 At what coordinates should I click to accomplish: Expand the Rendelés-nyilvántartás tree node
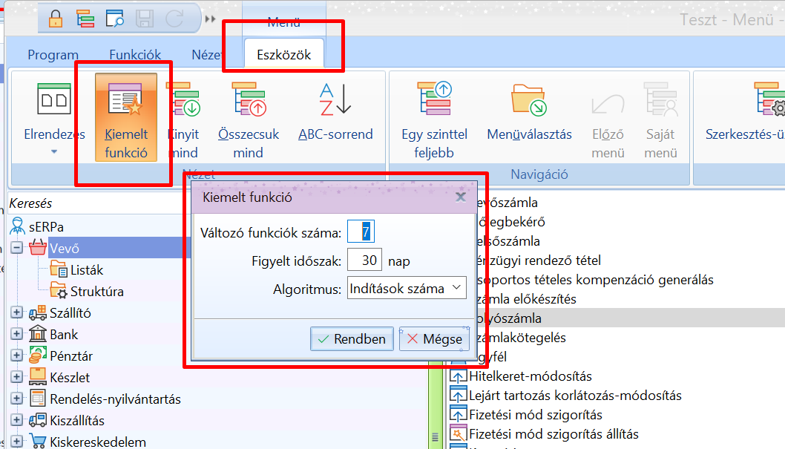(x=16, y=399)
